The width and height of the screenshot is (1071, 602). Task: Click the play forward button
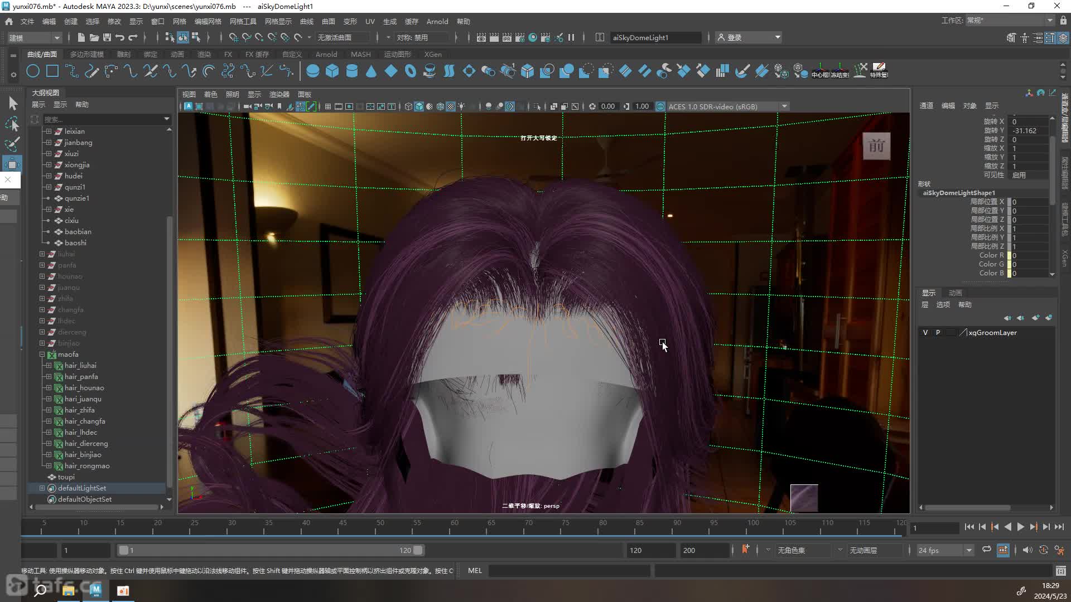(1021, 527)
